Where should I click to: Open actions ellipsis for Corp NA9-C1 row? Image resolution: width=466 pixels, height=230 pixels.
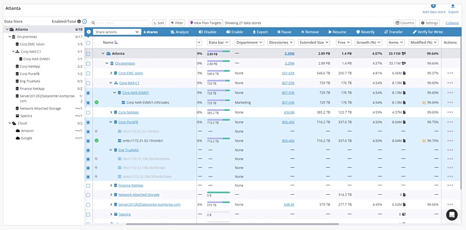(x=450, y=83)
